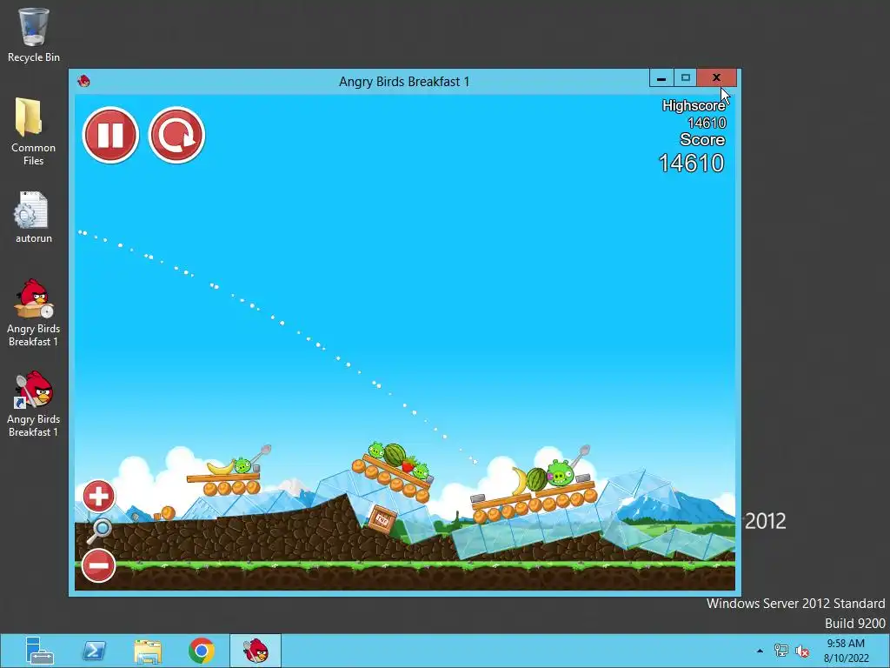
Task: Click the magnifying glass icon between zoom buttons
Action: (99, 531)
